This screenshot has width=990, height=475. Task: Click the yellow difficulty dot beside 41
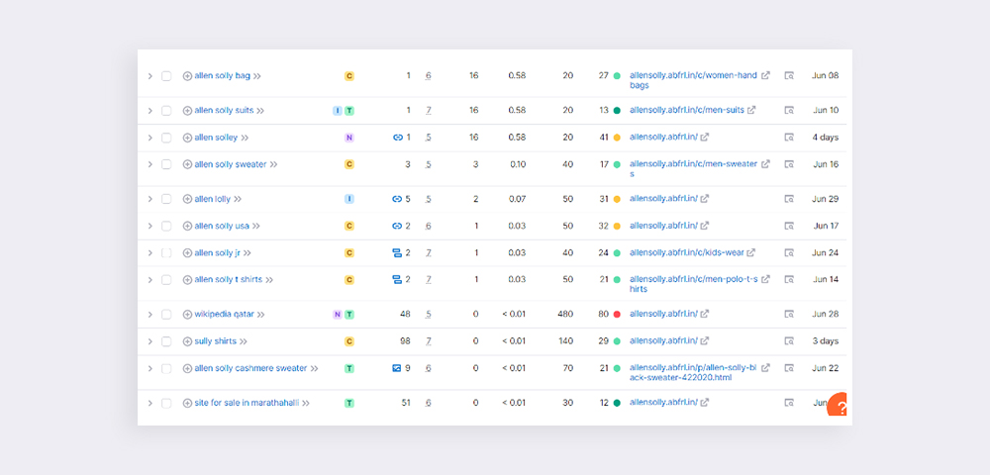pos(617,138)
